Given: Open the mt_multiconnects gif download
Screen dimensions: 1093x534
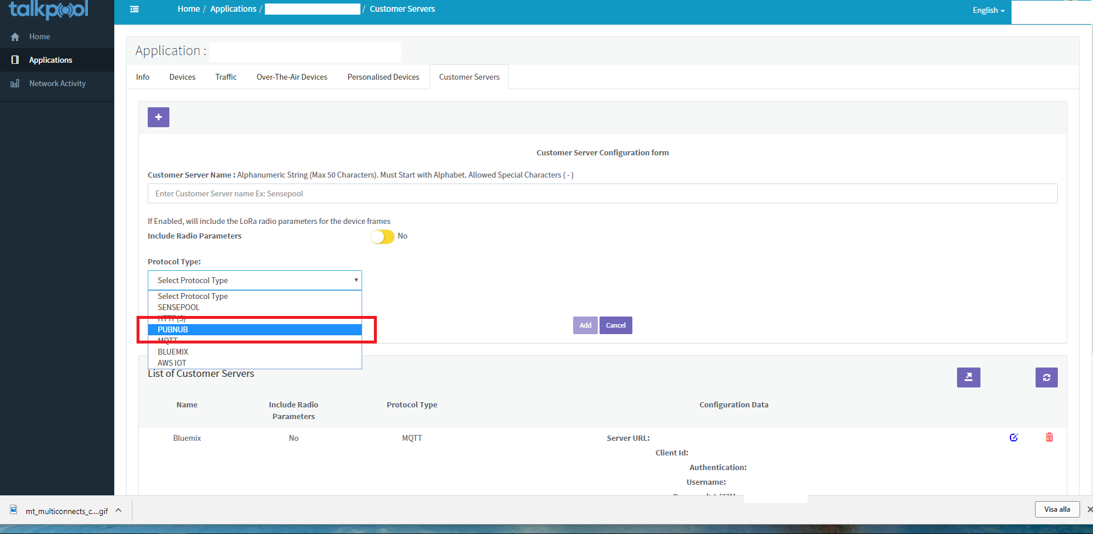Looking at the screenshot, I should pyautogui.click(x=67, y=511).
